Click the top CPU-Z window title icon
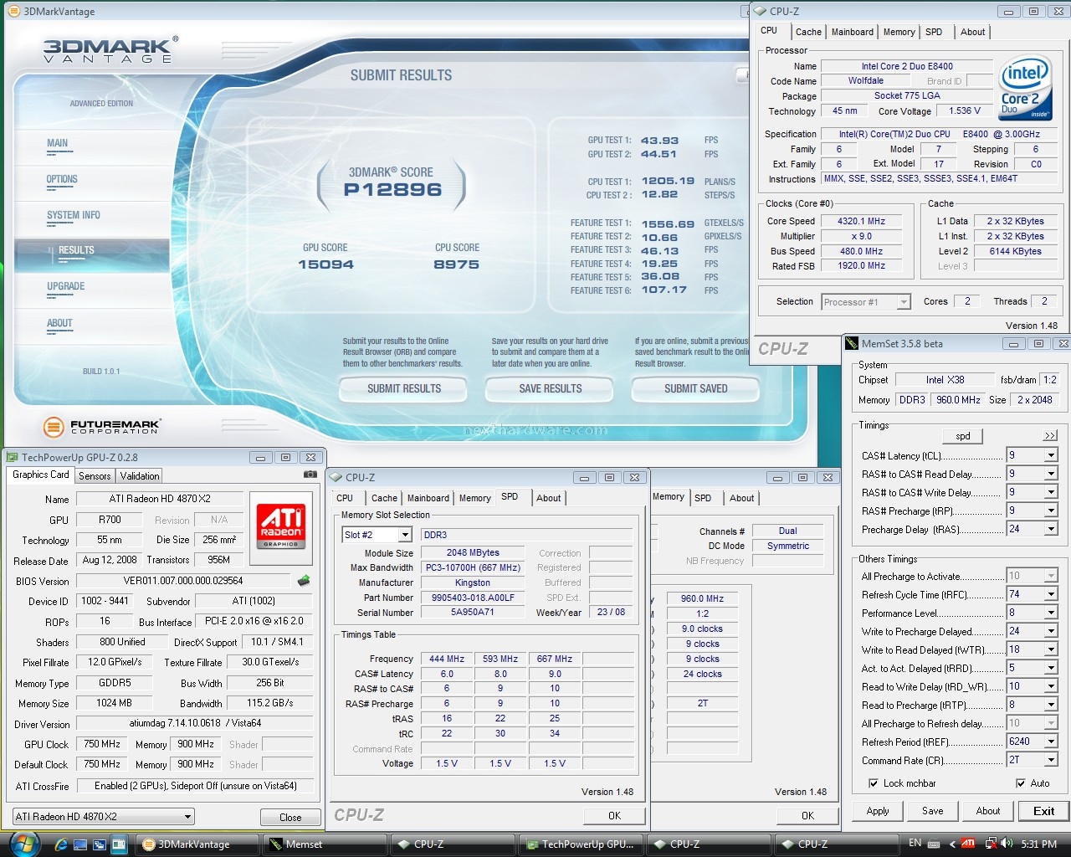 coord(760,12)
